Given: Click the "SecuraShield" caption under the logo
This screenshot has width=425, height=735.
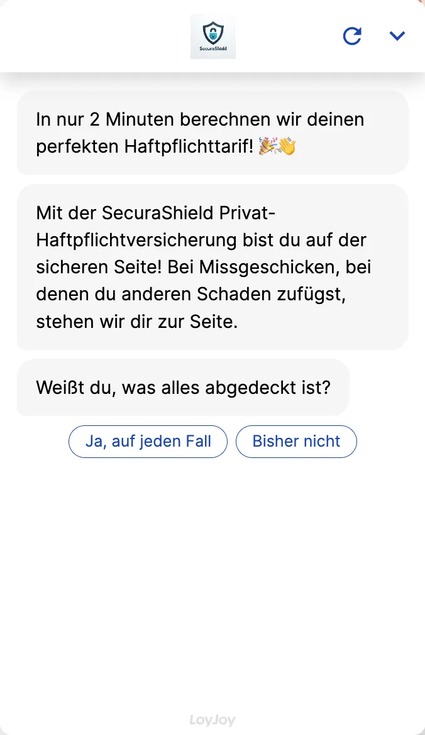Looking at the screenshot, I should point(213,48).
